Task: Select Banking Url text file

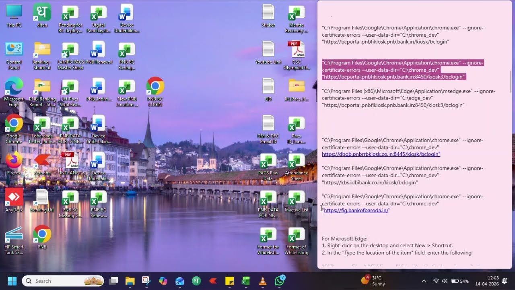Action: pos(42,200)
